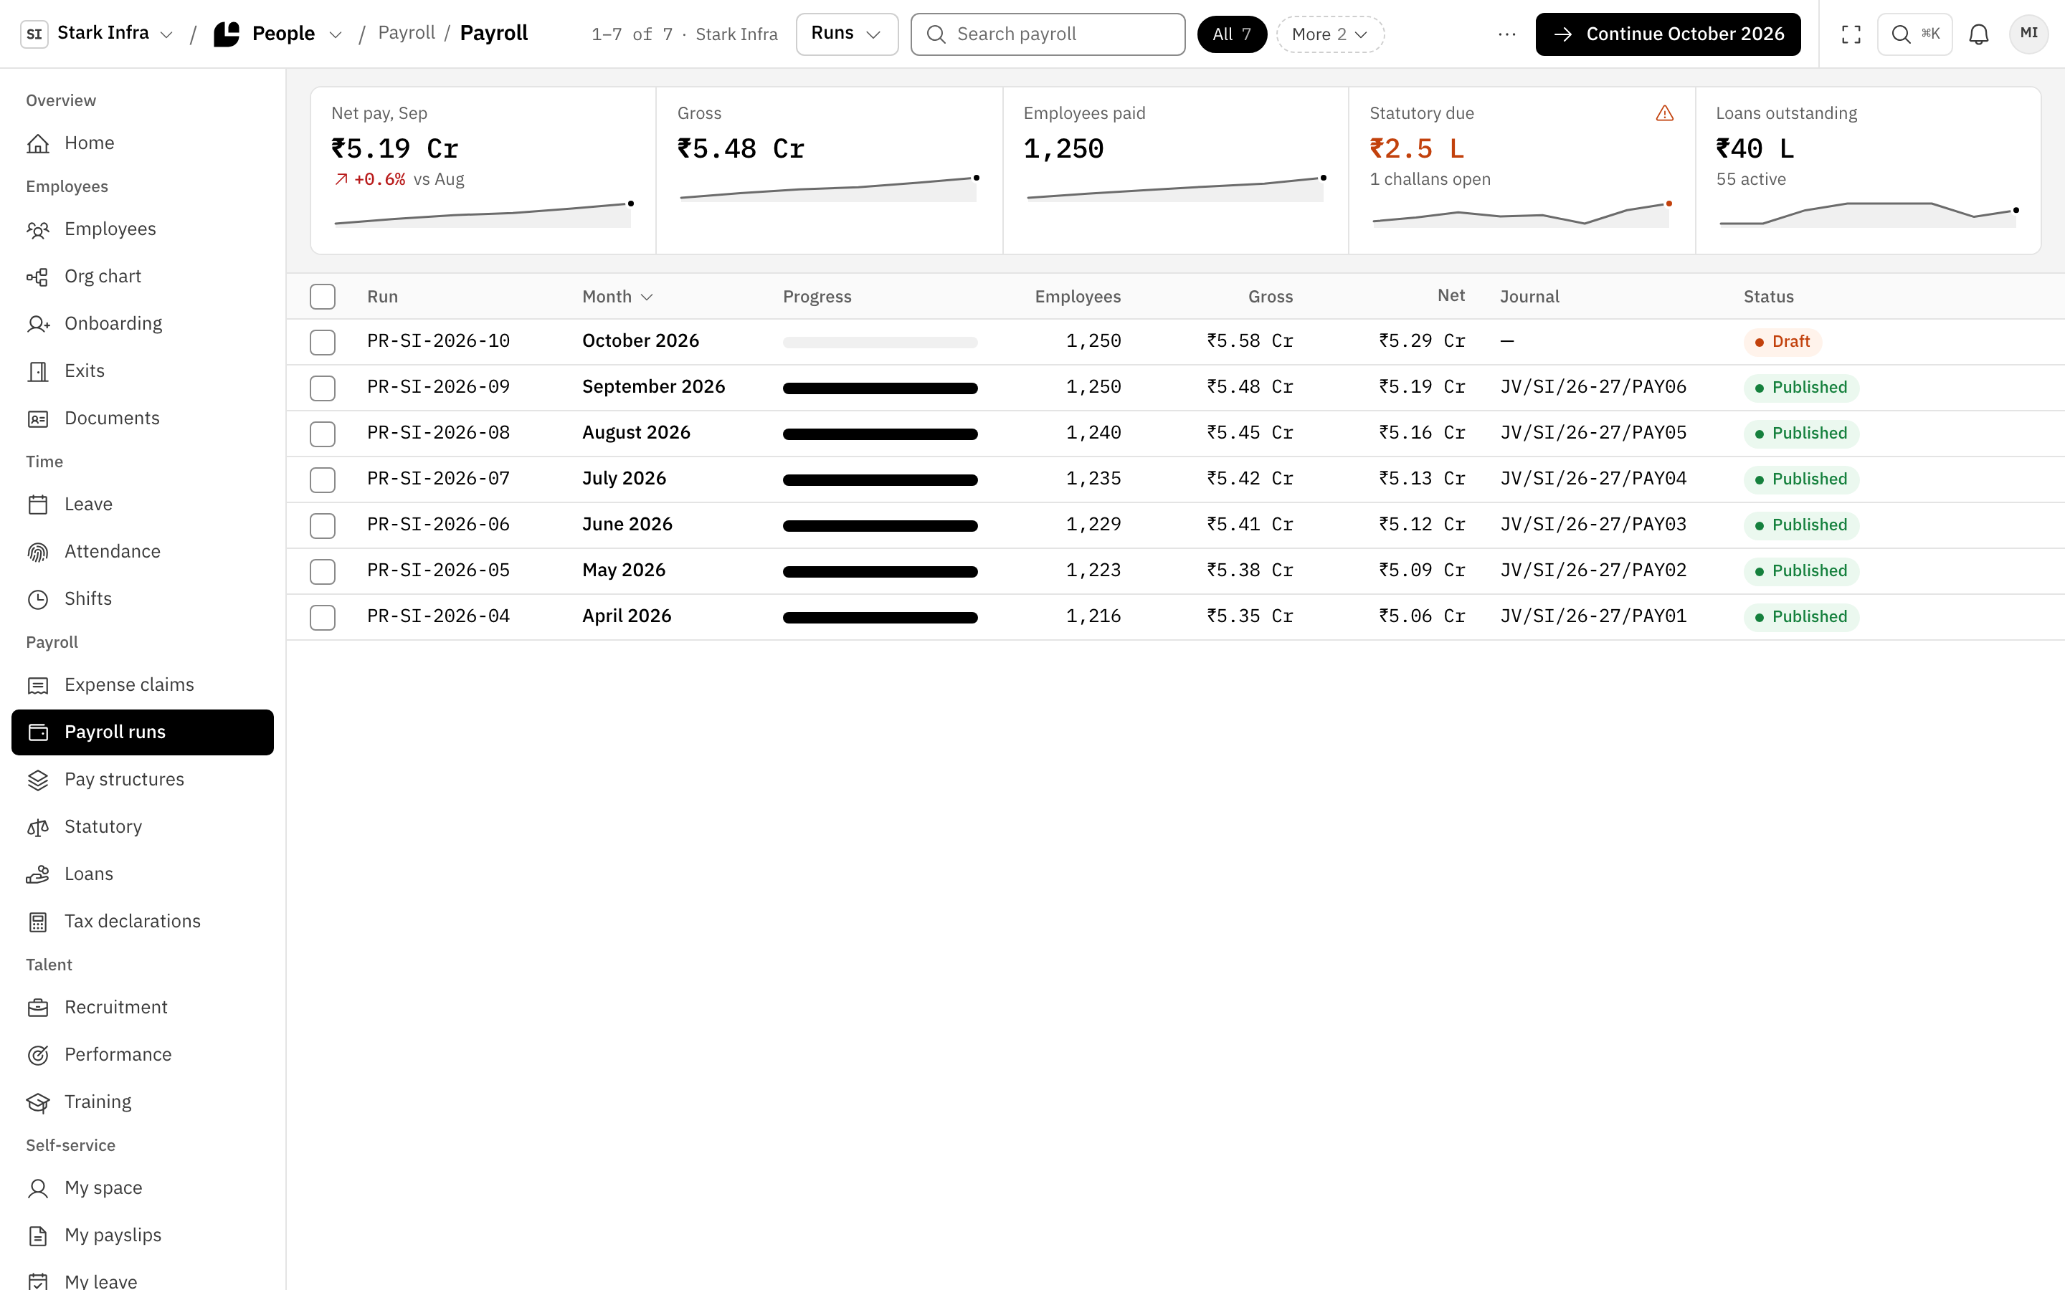2065x1290 pixels.
Task: Open the Employees sidebar item
Action: tap(143, 229)
